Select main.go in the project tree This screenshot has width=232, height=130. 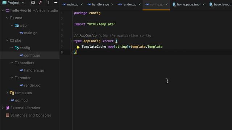coord(30,33)
